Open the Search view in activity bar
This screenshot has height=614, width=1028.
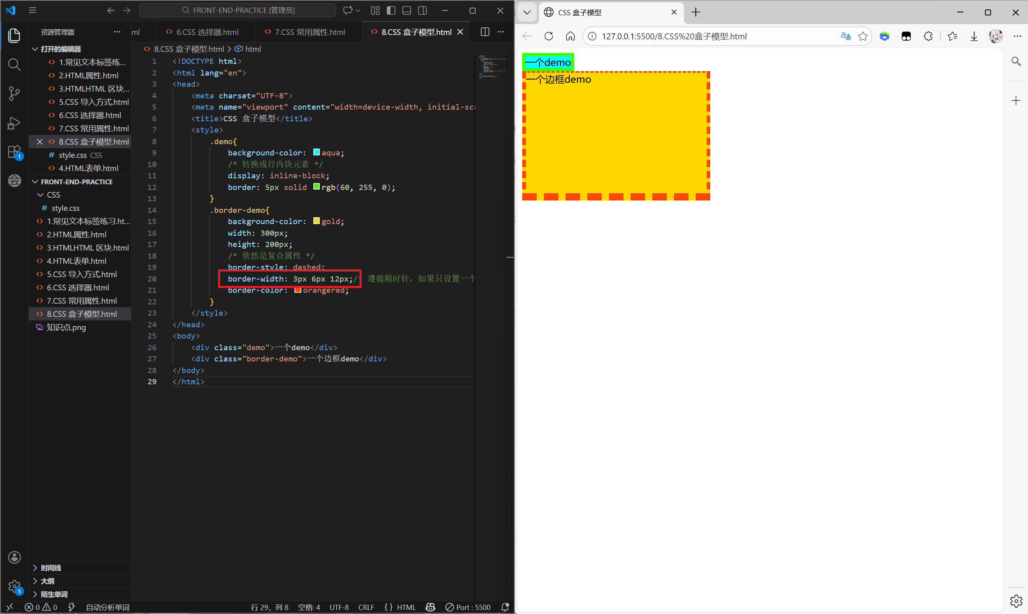click(x=14, y=65)
